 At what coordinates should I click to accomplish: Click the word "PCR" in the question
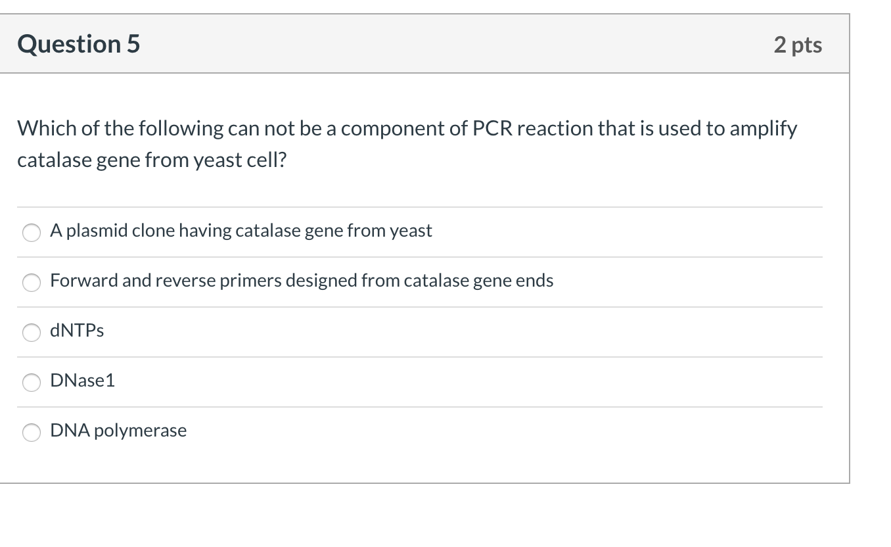coord(491,128)
